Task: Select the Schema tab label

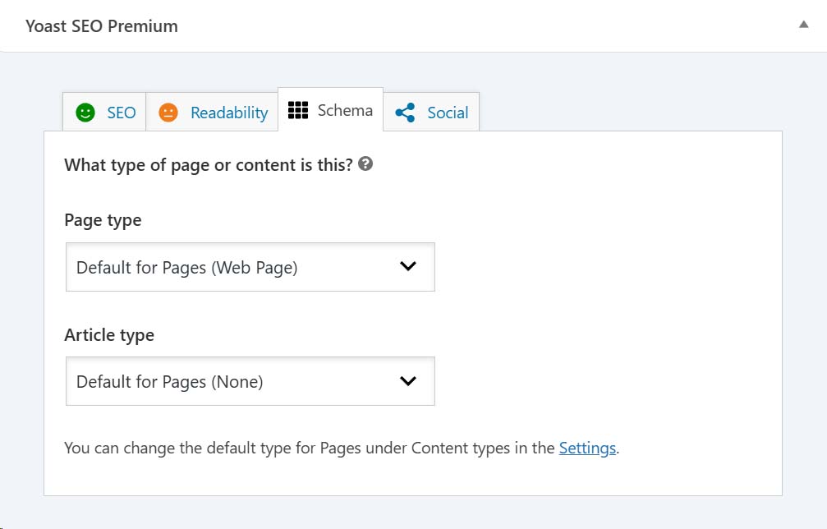Action: [x=345, y=110]
